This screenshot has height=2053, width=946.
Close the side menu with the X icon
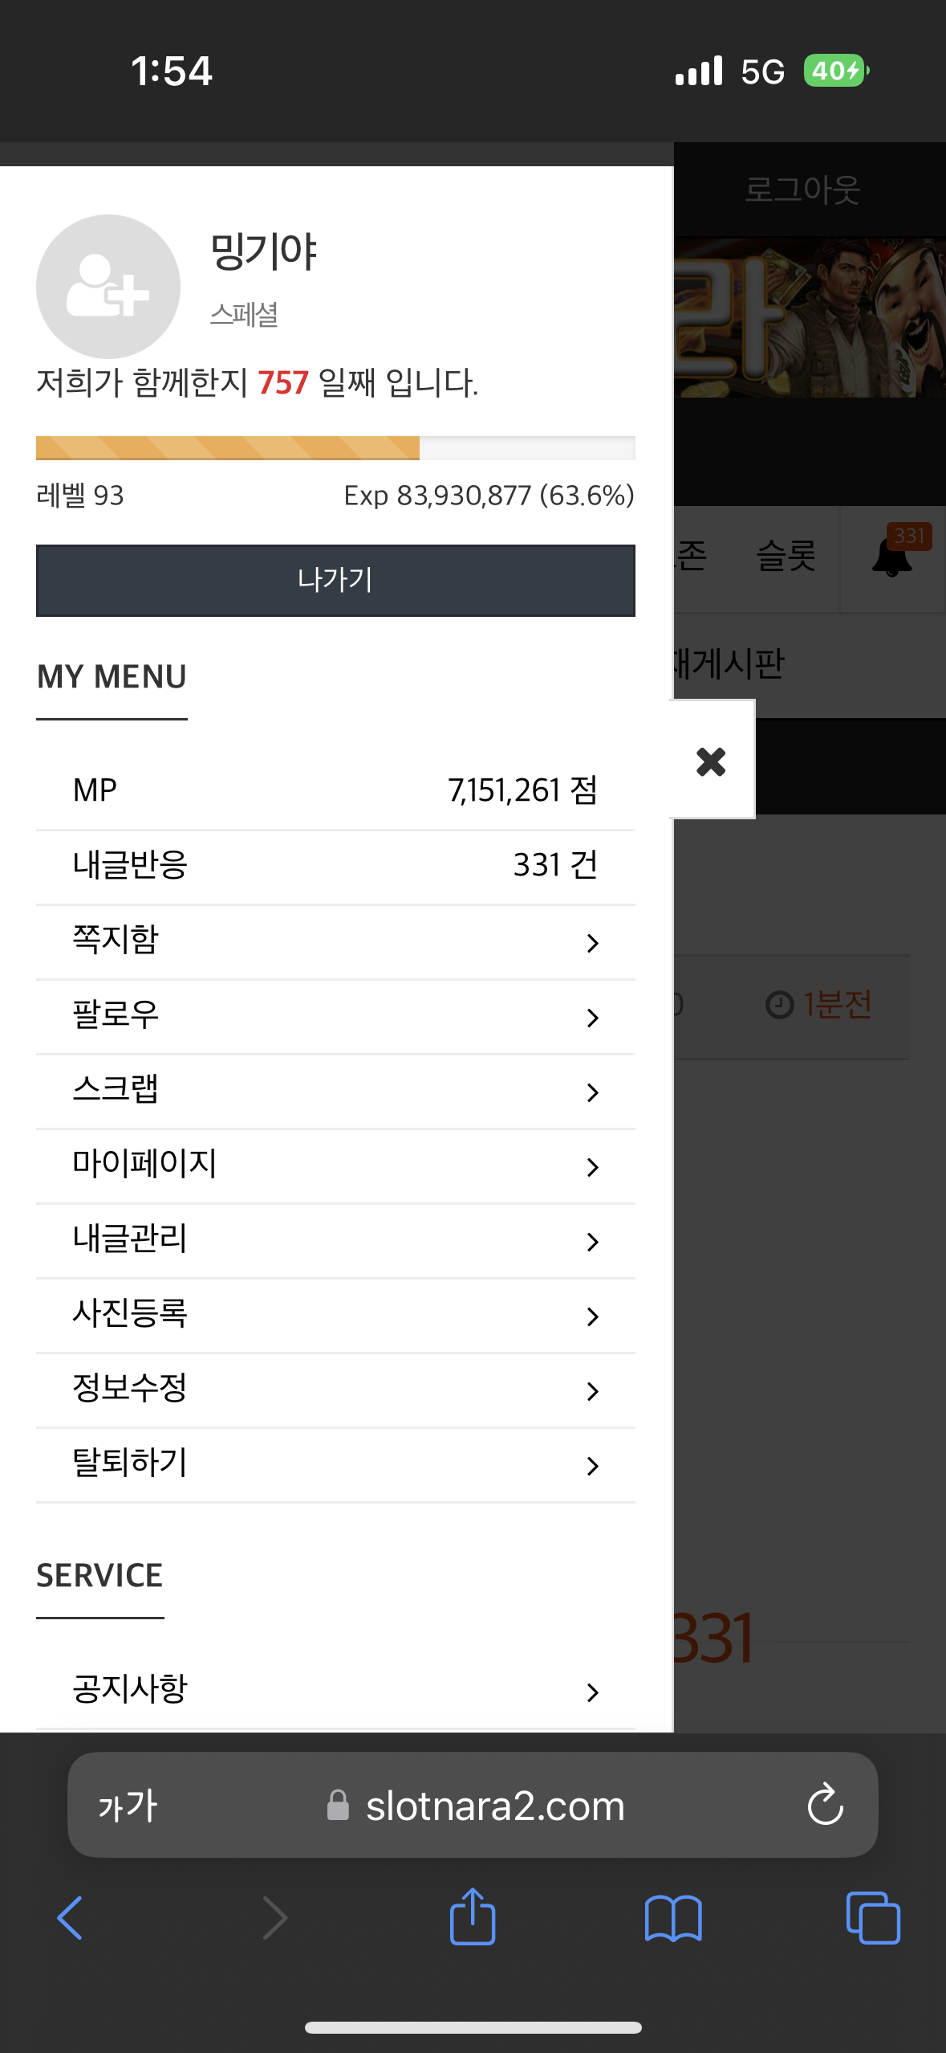[711, 761]
